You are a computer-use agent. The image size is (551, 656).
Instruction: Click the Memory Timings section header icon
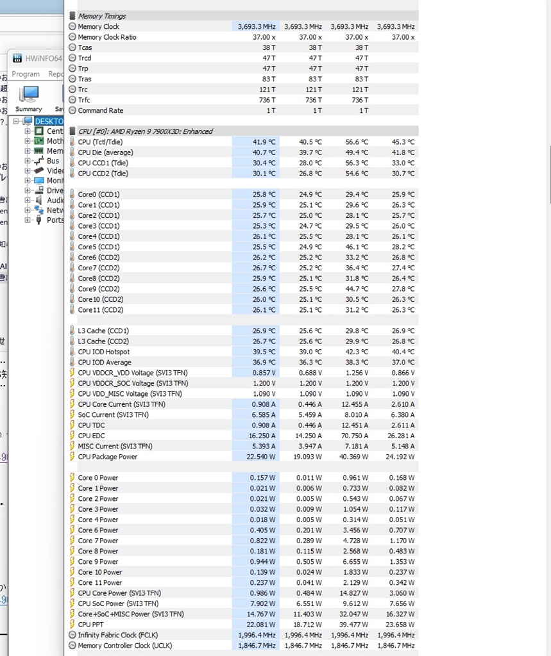tap(72, 16)
